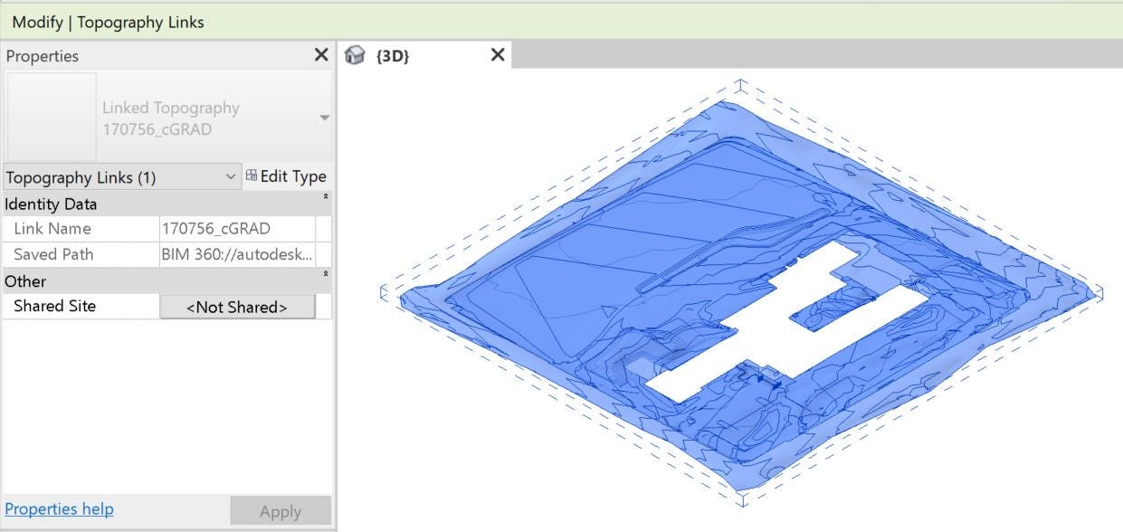Viewport: 1123px width, 532px height.
Task: Open the Topography Links (1) filter dropdown
Action: pyautogui.click(x=121, y=177)
